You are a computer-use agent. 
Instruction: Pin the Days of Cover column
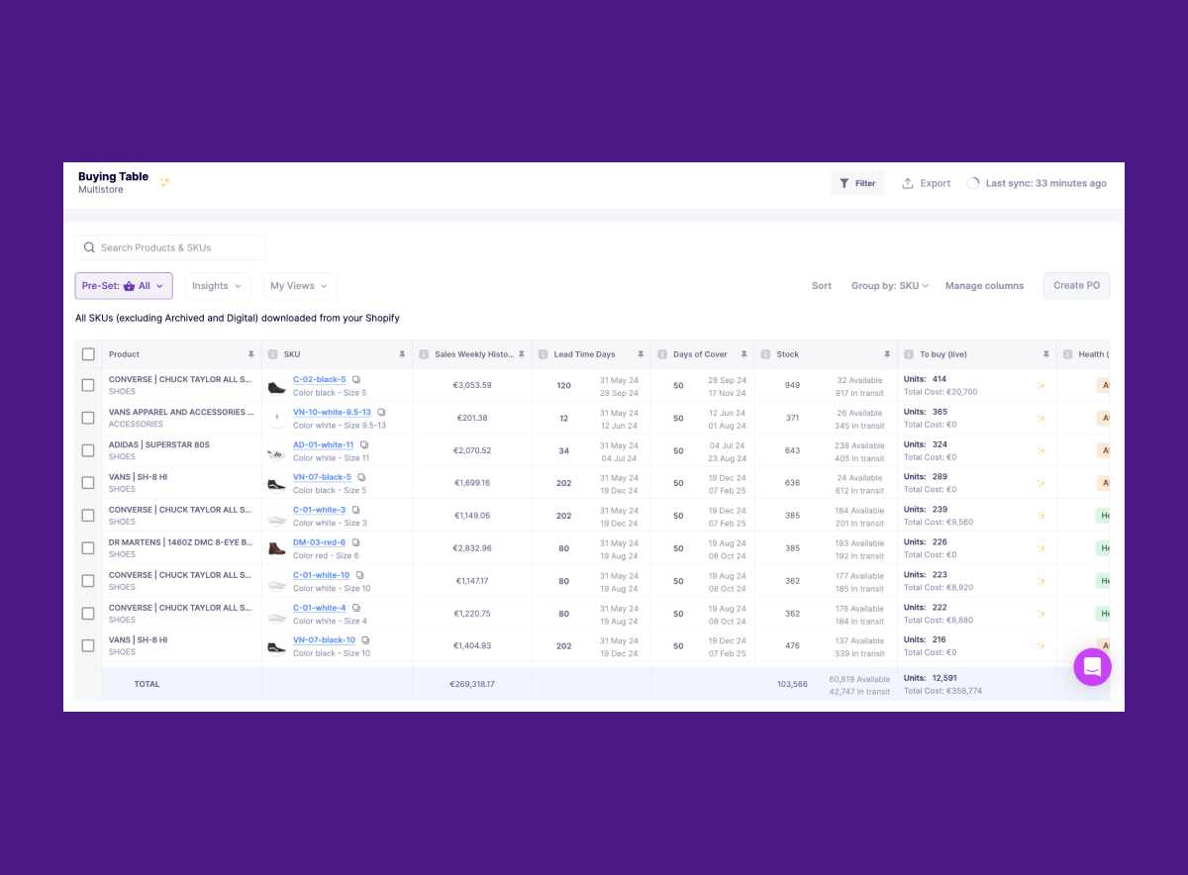743,354
